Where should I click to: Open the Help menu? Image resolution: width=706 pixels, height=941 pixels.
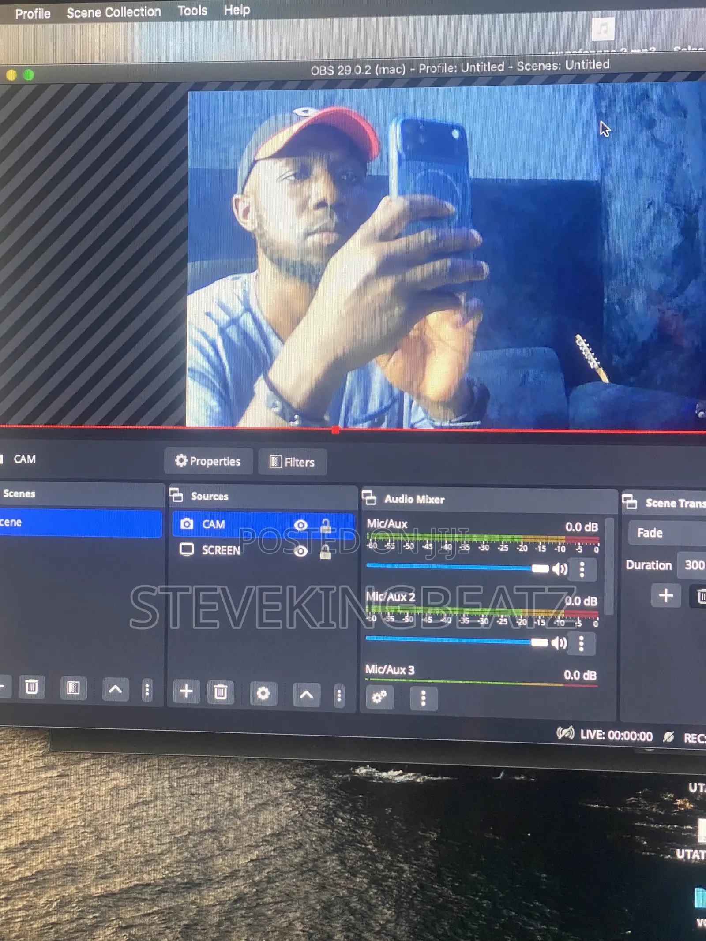237,10
